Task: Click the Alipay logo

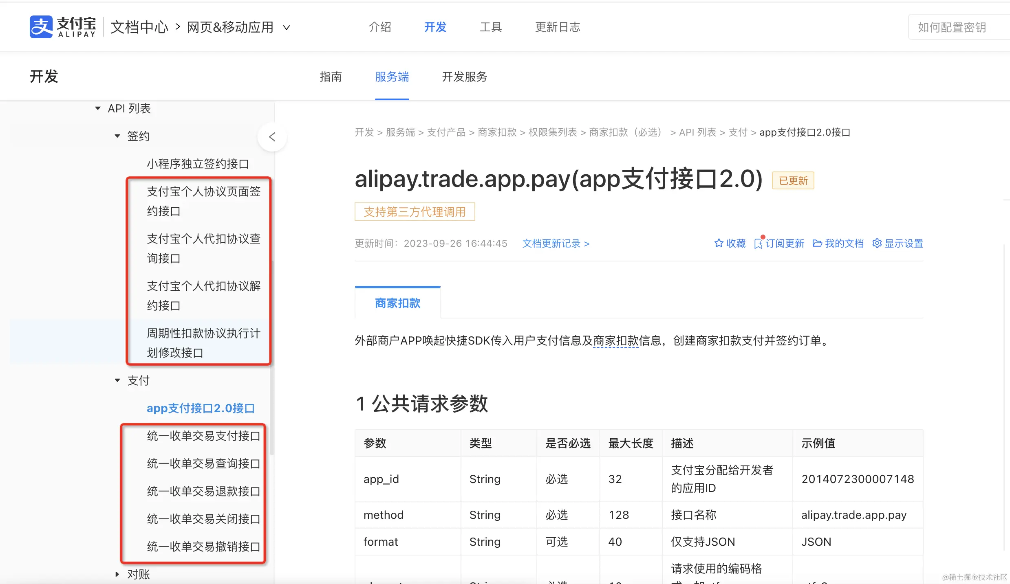Action: 63,27
